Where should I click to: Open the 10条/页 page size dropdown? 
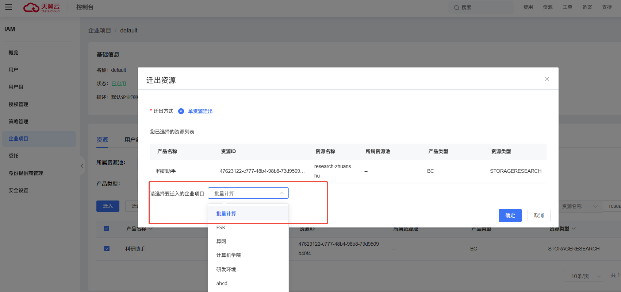point(583,276)
